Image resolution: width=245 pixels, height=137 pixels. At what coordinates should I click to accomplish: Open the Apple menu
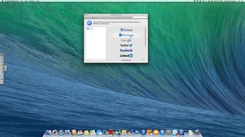(2, 1)
